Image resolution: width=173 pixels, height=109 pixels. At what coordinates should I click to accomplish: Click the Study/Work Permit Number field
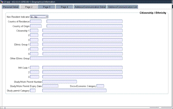60,82
